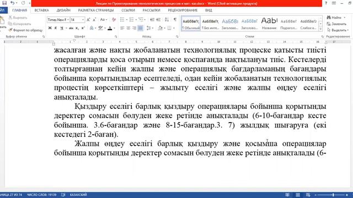The width and height of the screenshot is (353, 198).
Task: Open the Стили pane launcher
Action: click(x=322, y=36)
